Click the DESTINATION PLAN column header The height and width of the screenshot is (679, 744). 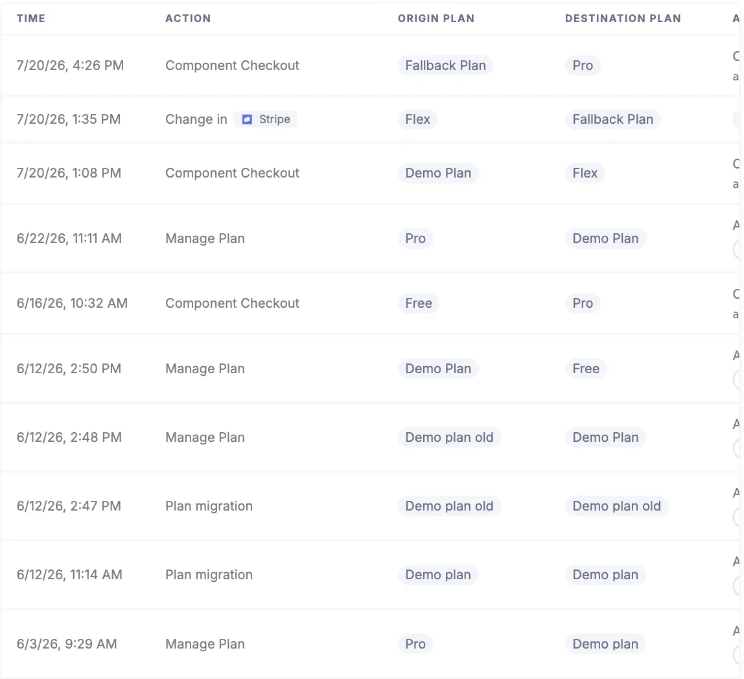point(623,19)
